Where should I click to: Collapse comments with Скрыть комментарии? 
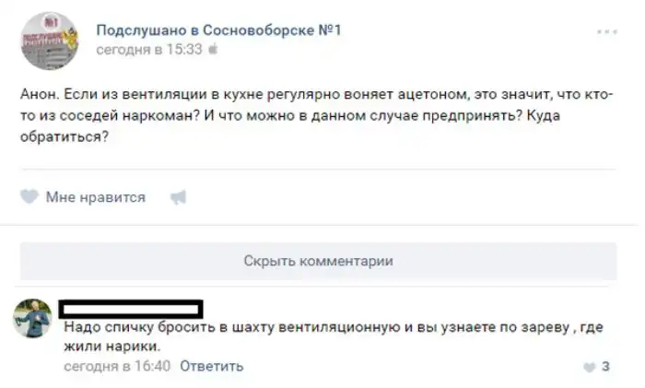318,261
